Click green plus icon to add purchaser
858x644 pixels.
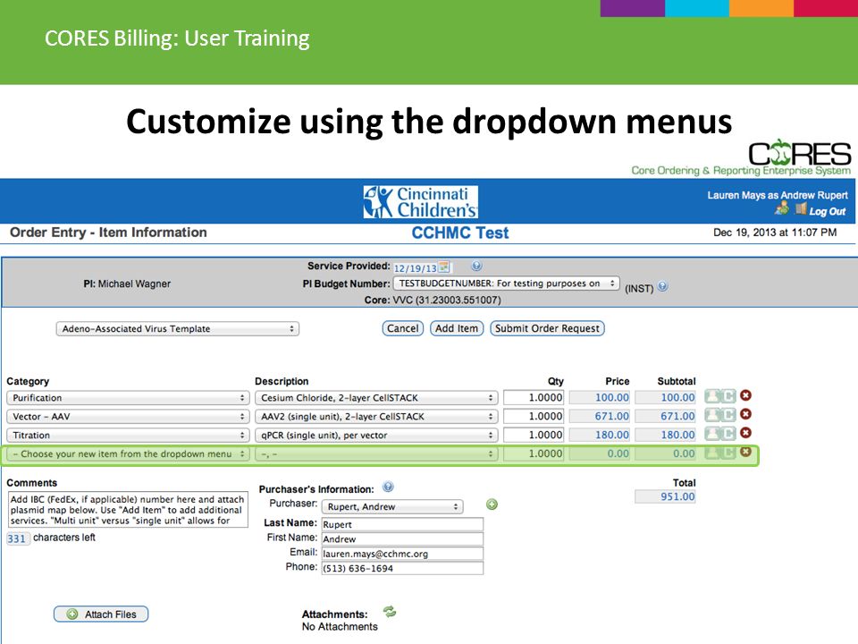pos(492,504)
